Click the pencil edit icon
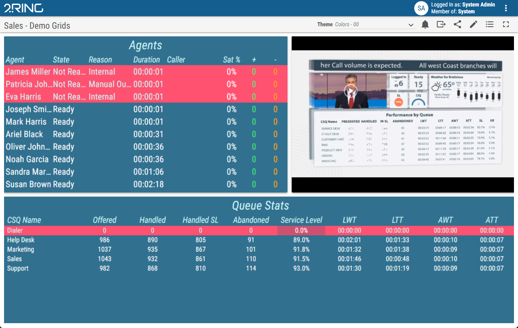 474,25
